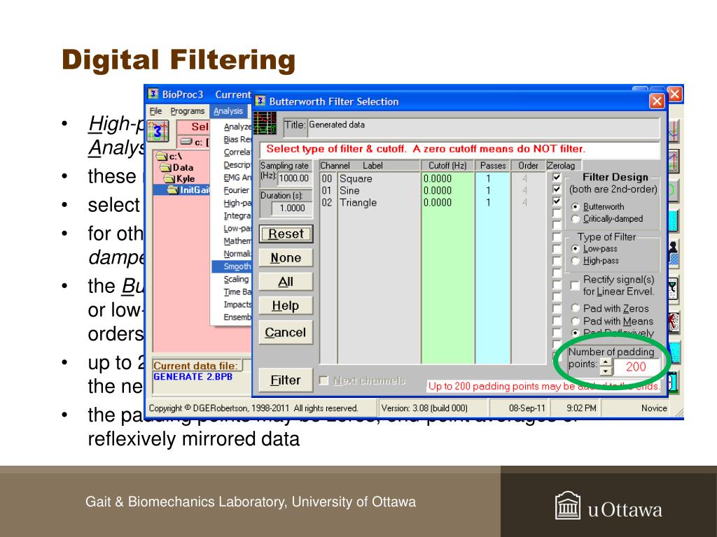
Task: Toggle Zerolag checkbox for Triangle channel
Action: pyautogui.click(x=557, y=201)
